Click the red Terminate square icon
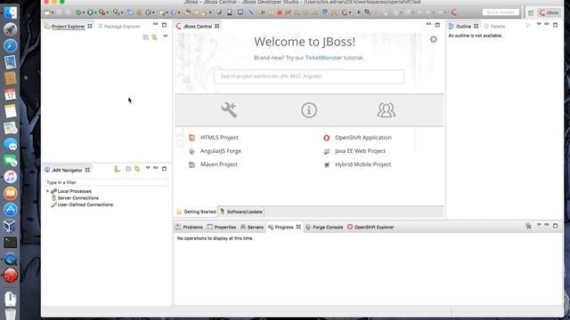 pos(280,12)
